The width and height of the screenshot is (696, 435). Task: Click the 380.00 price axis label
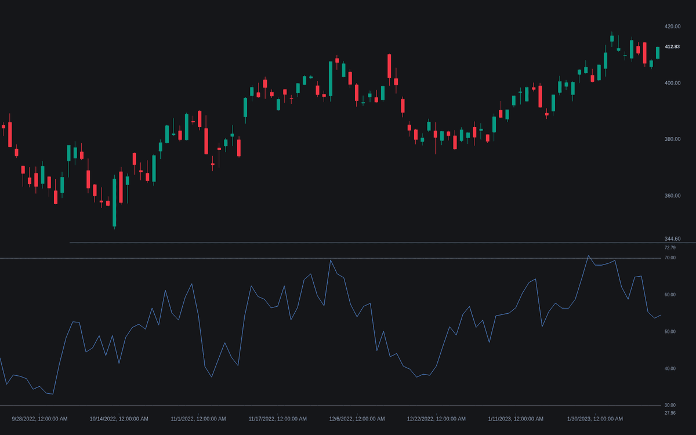coord(672,139)
